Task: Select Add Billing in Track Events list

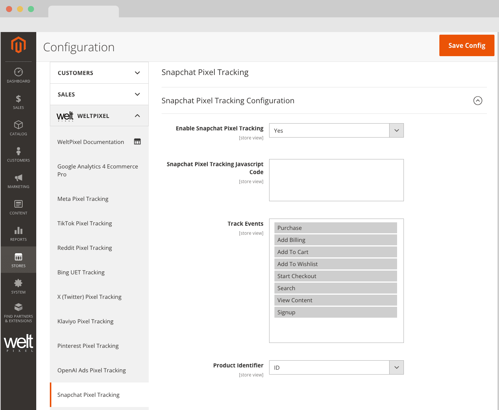Action: (x=336, y=240)
